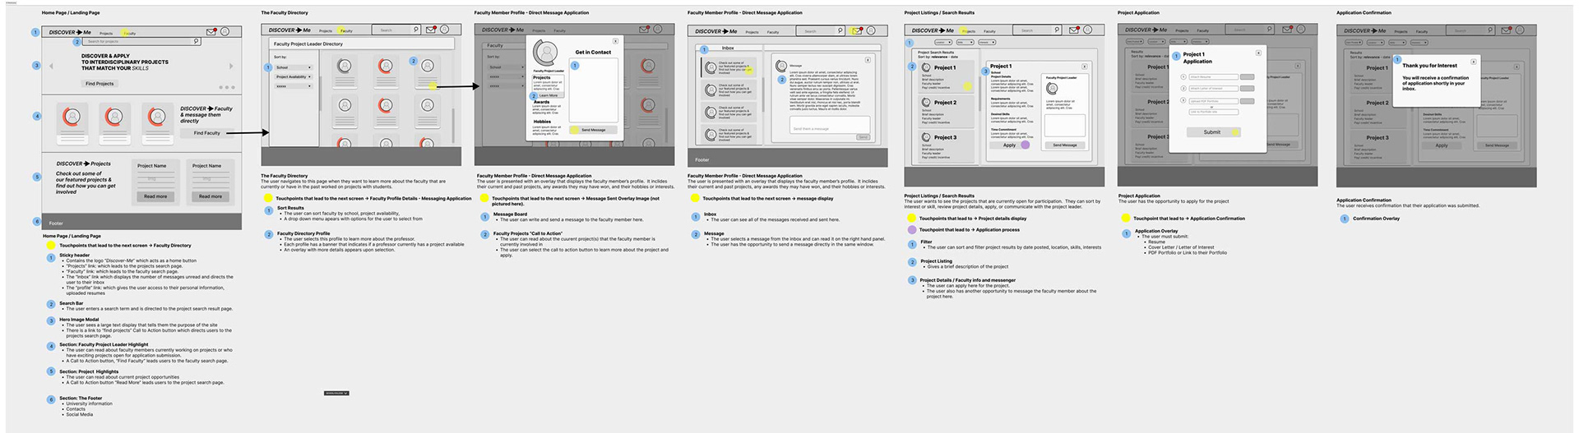
Task: Click the search magnifier in Faculty Directory header
Action: pyautogui.click(x=415, y=30)
